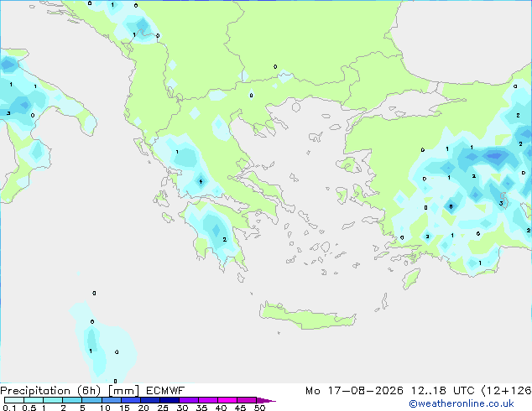Select the lightest 0.1 mm legend swatch
Image resolution: width=532 pixels, height=411 pixels.
(14, 400)
